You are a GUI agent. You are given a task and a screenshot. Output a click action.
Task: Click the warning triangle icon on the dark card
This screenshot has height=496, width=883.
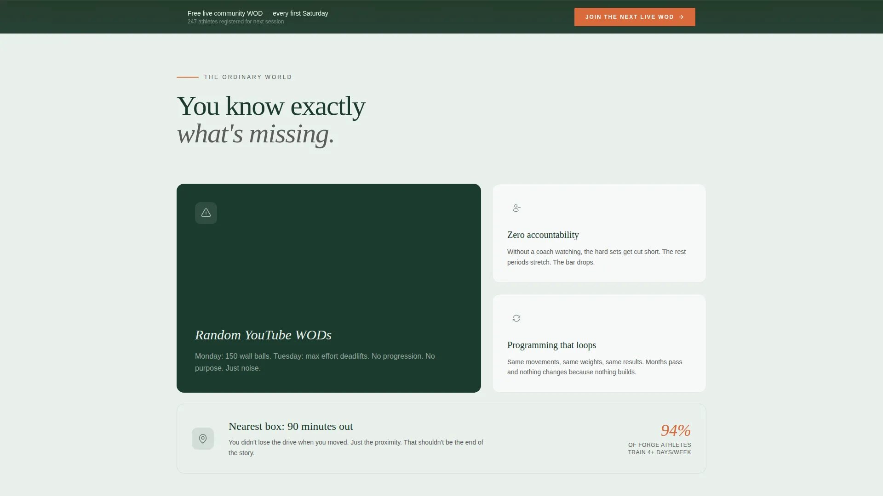coord(206,213)
